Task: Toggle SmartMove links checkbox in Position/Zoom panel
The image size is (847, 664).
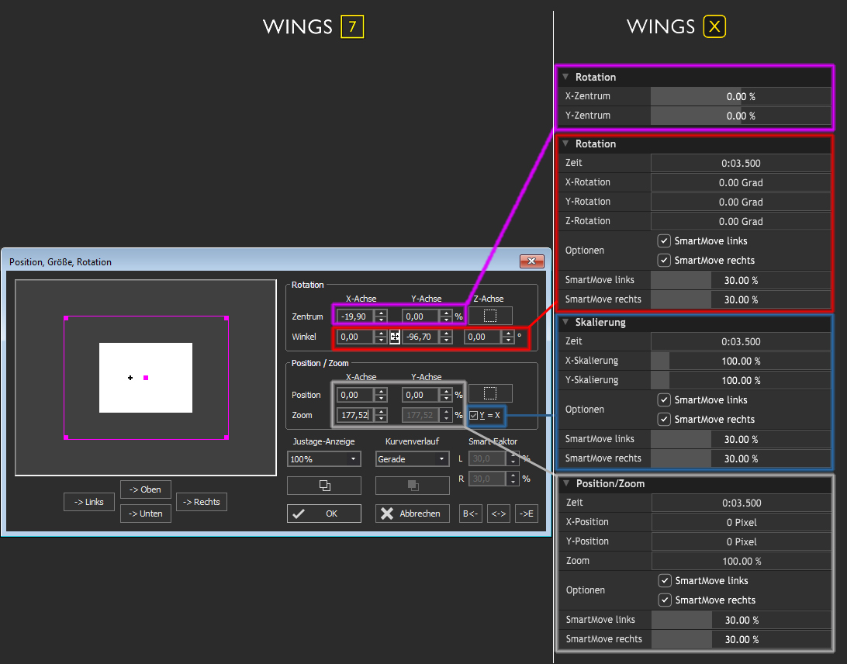Action: (665, 581)
